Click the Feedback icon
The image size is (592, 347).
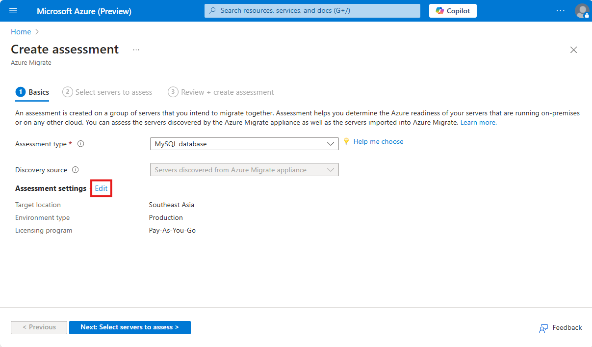click(543, 328)
